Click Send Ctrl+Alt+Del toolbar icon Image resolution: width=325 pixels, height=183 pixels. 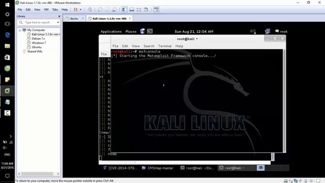90,10
